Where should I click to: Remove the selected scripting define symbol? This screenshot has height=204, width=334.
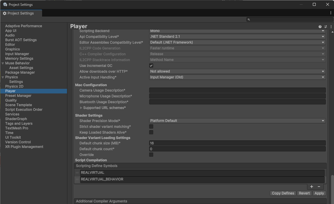pyautogui.click(x=319, y=187)
